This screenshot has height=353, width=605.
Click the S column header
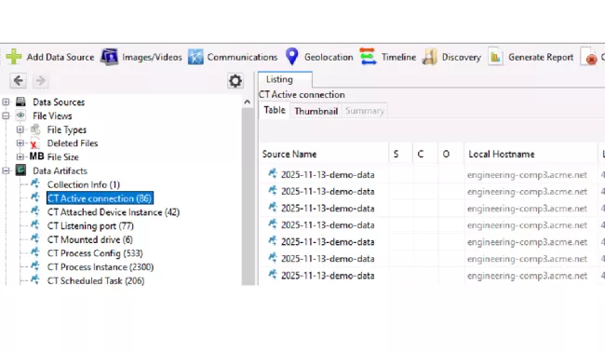pyautogui.click(x=401, y=154)
